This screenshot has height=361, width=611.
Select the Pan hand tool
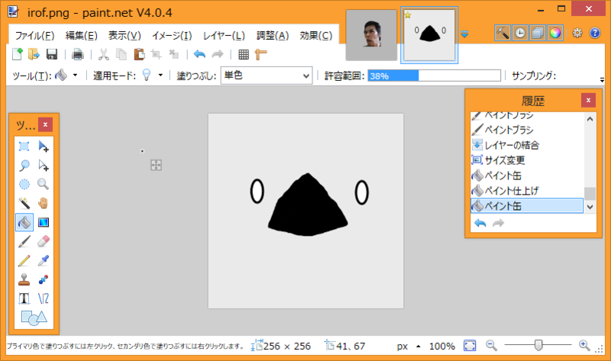(44, 203)
